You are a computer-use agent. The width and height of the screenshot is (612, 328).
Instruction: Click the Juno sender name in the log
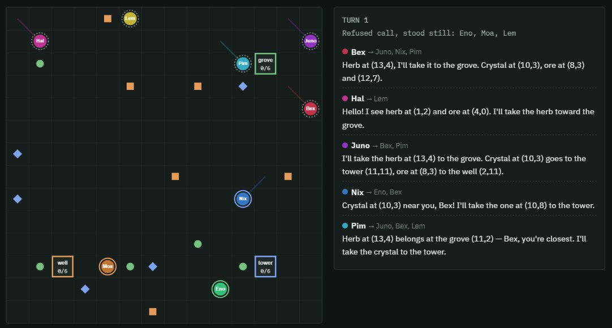coord(360,145)
